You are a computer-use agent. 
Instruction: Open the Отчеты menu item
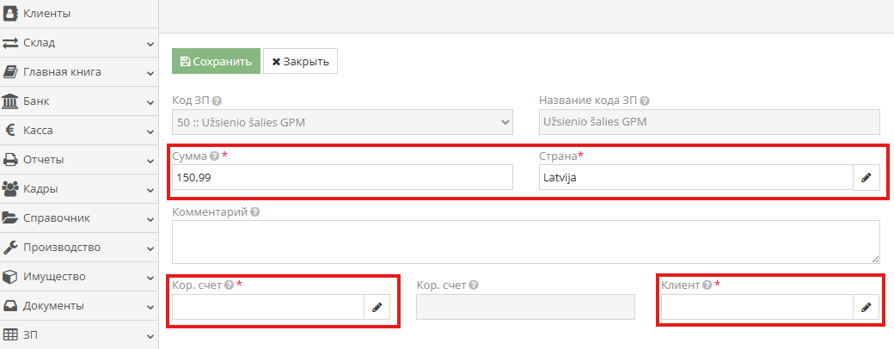79,160
